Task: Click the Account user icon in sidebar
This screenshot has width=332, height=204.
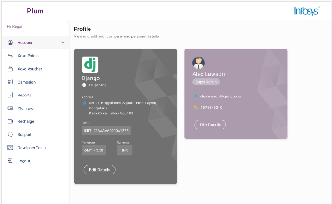Action: click(10, 42)
